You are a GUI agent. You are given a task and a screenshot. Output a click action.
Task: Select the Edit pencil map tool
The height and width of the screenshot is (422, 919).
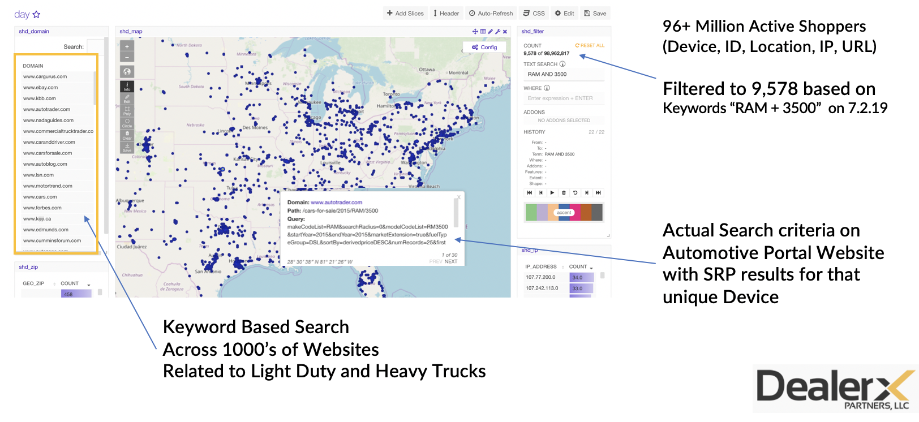pyautogui.click(x=127, y=99)
